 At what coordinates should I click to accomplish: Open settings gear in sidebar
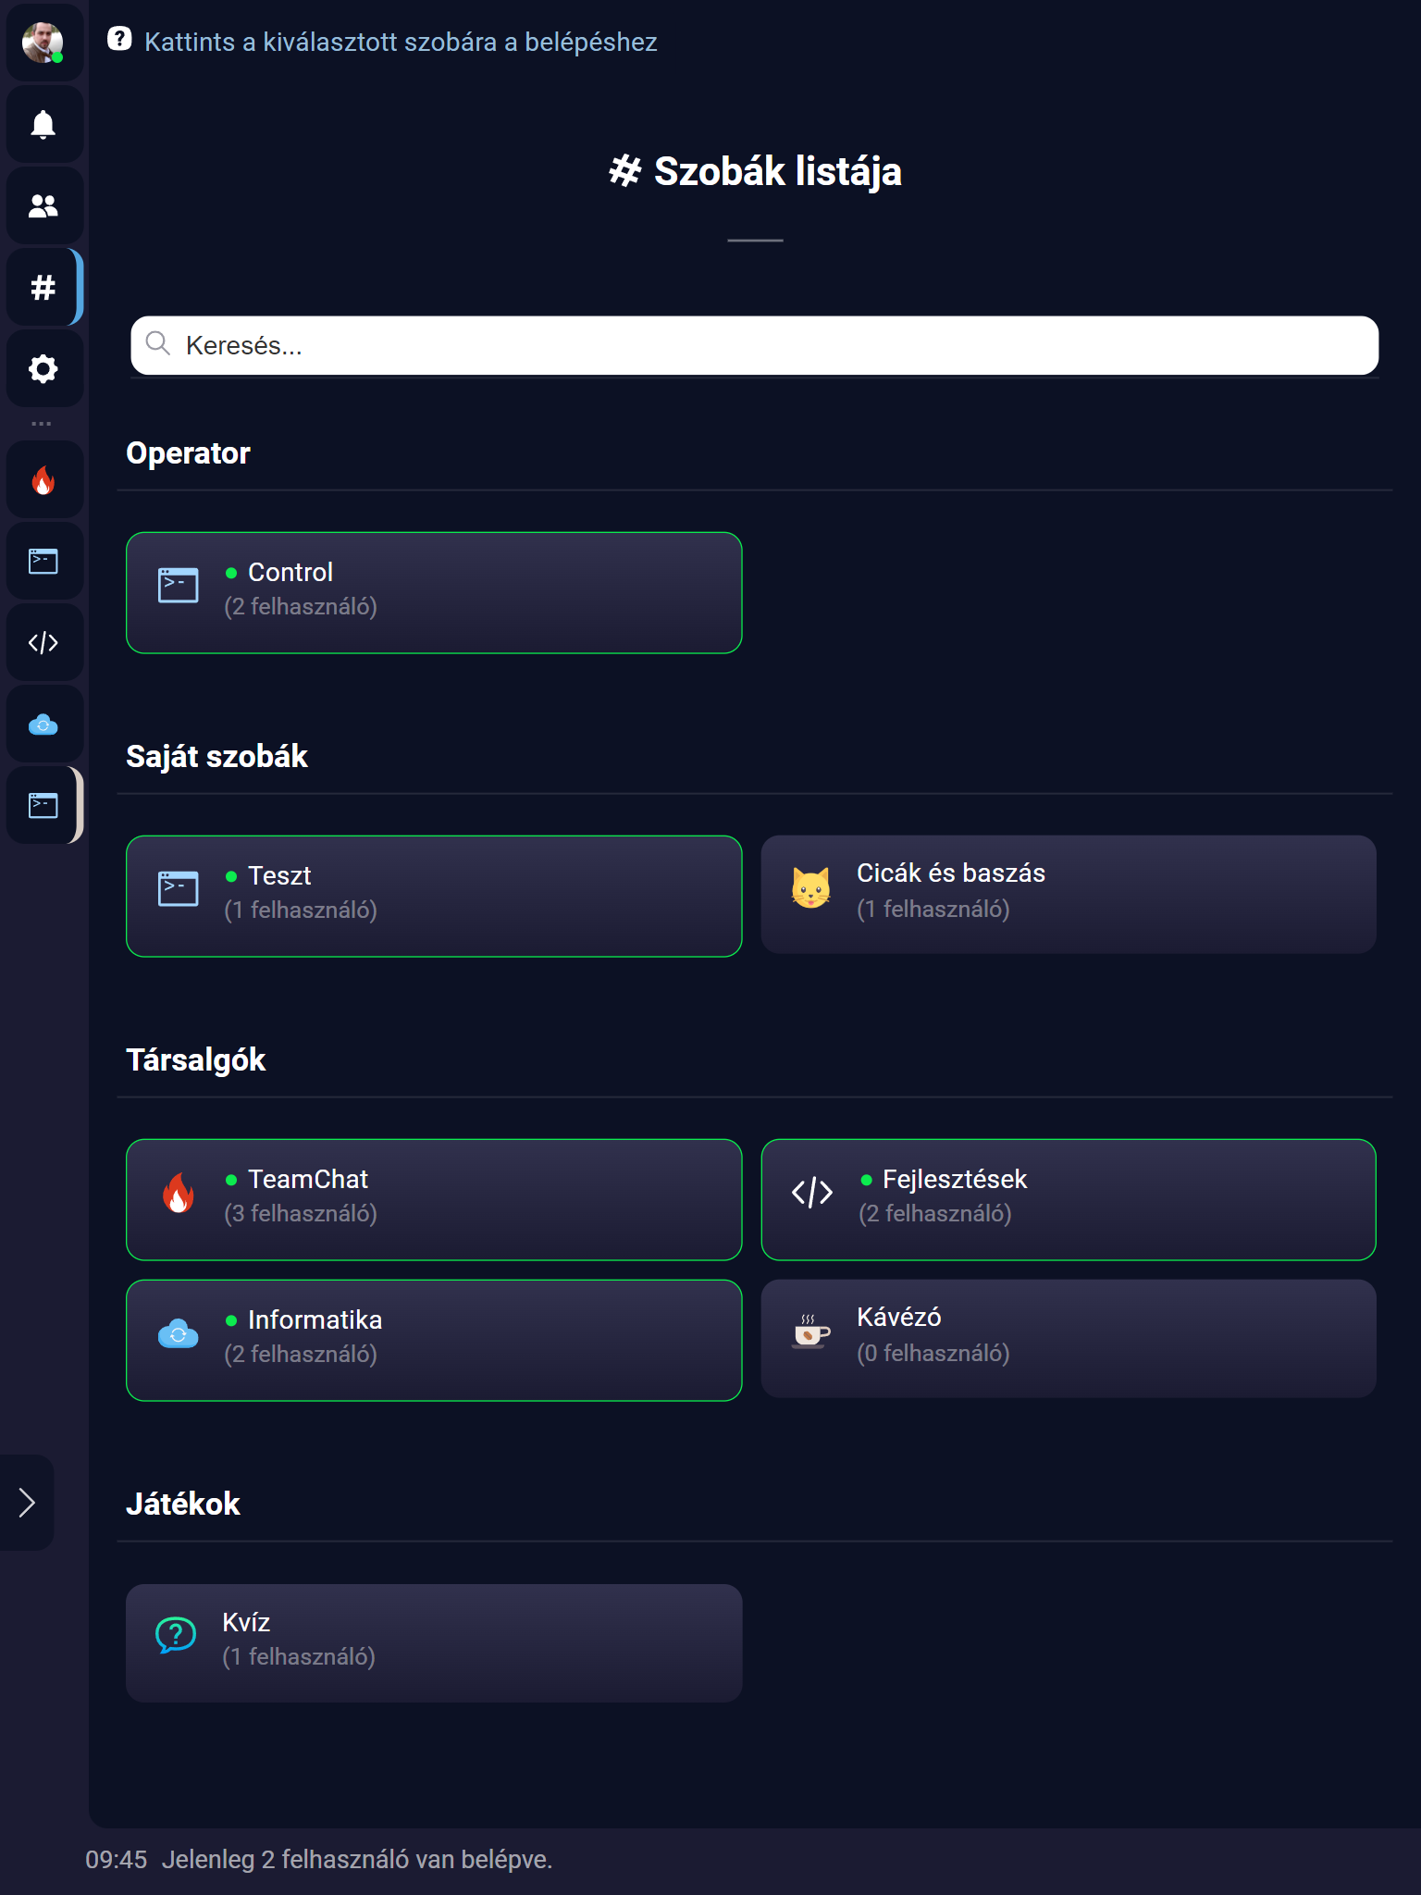(43, 369)
